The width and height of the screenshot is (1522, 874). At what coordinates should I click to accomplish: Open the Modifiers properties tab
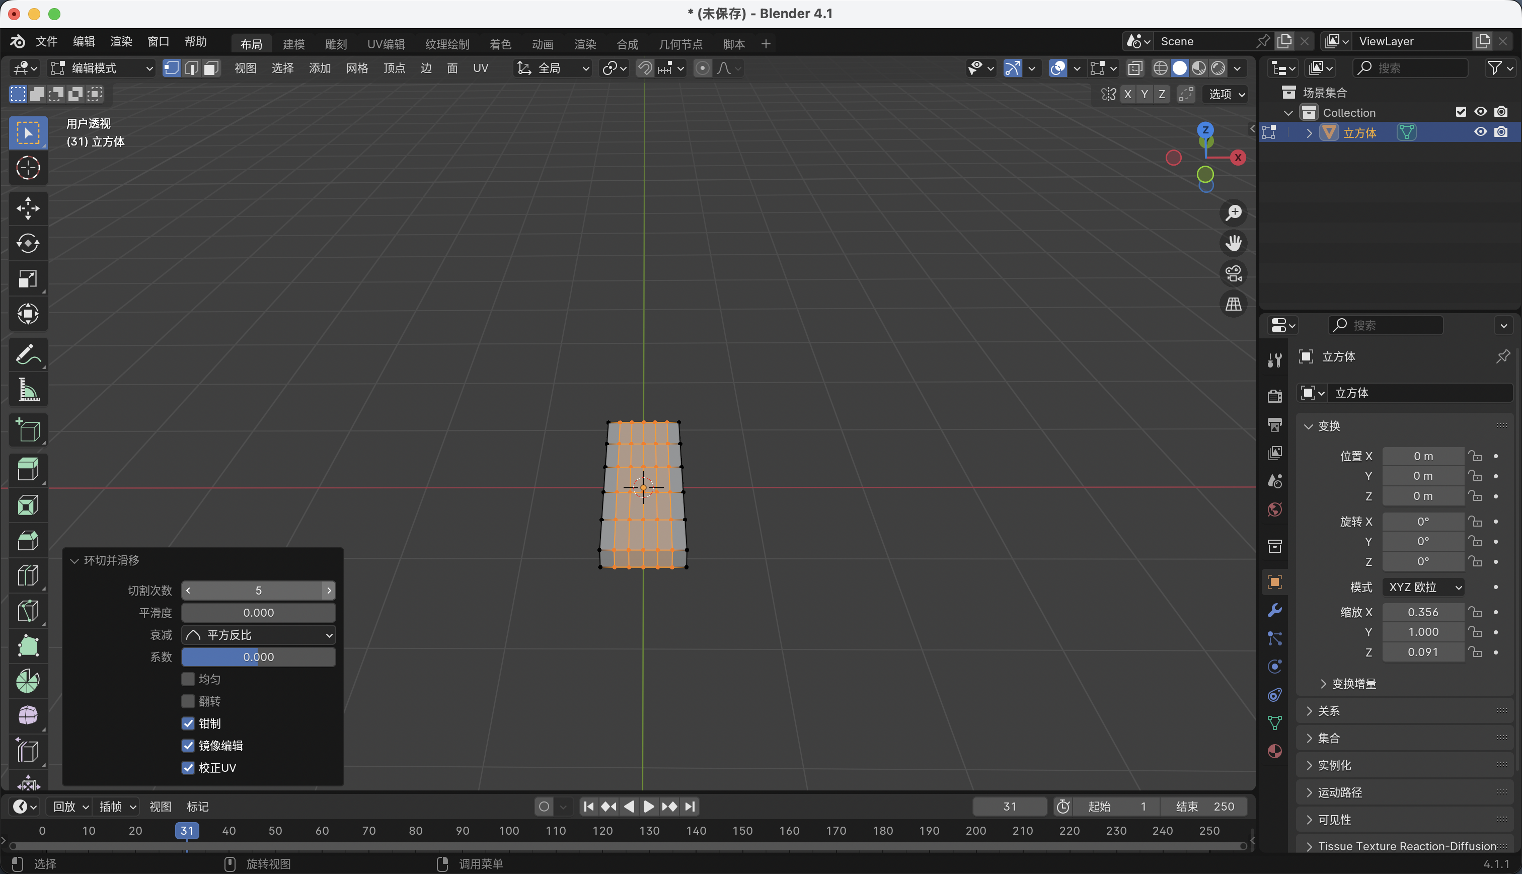point(1274,611)
